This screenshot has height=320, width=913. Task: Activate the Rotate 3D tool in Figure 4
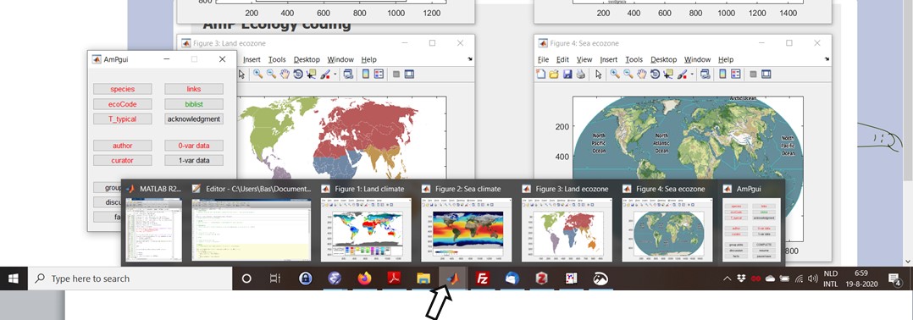click(x=655, y=74)
